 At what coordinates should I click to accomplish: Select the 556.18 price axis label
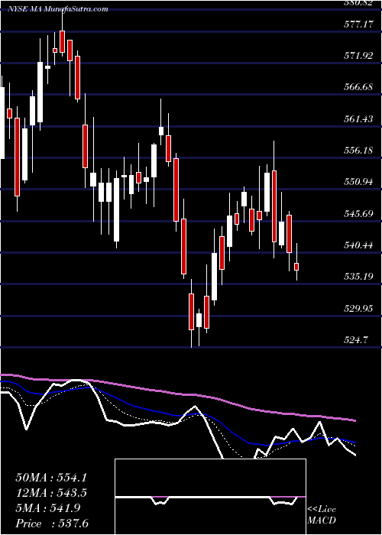pos(358,150)
